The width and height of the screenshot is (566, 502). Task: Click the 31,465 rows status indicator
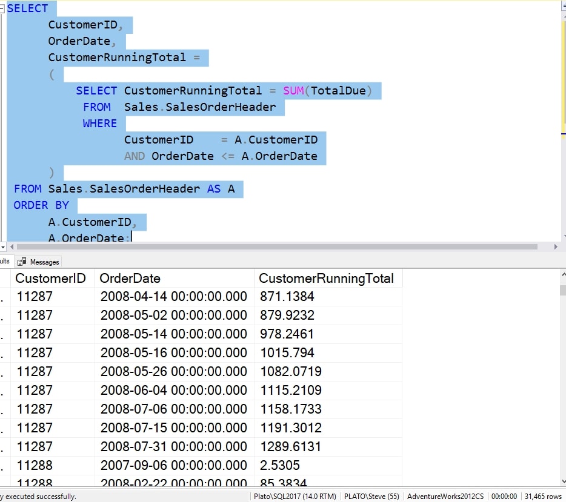tap(544, 497)
